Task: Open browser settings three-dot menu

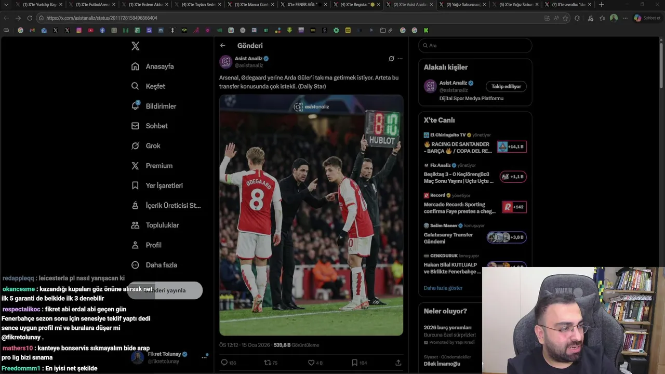Action: pos(625,18)
